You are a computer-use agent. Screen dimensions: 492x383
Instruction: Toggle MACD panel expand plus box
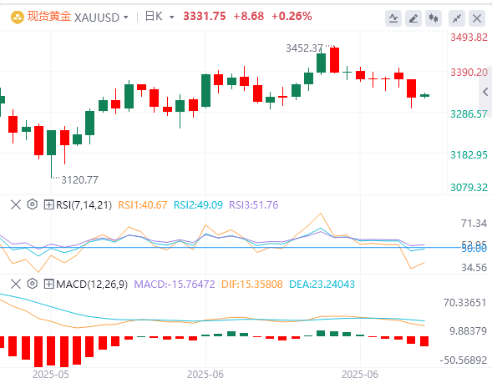(48, 285)
